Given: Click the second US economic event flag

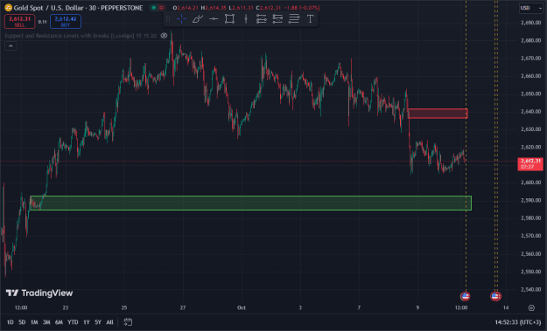Looking at the screenshot, I should click(x=495, y=297).
